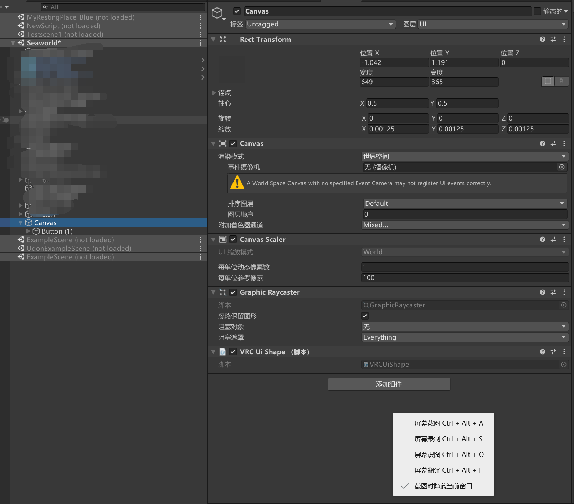Click the hierarchy search field All
The height and width of the screenshot is (504, 574).
123,7
